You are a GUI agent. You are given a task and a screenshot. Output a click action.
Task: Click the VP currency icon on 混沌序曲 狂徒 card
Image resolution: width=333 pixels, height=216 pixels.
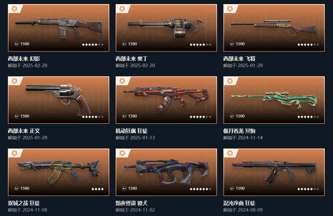click(x=232, y=188)
